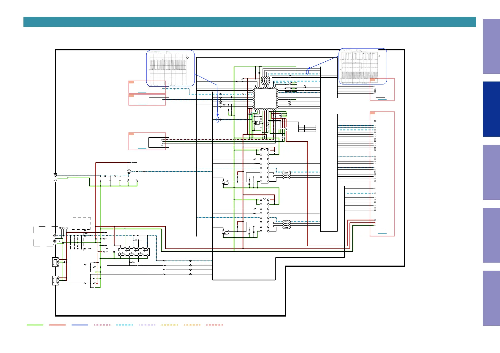Select the orange dashed legend line
500x353 pixels.
click(192, 325)
